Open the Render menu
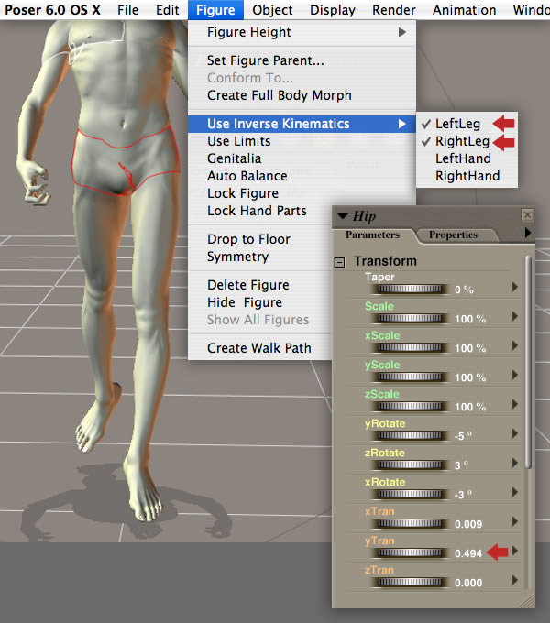The height and width of the screenshot is (623, 550). click(x=394, y=10)
